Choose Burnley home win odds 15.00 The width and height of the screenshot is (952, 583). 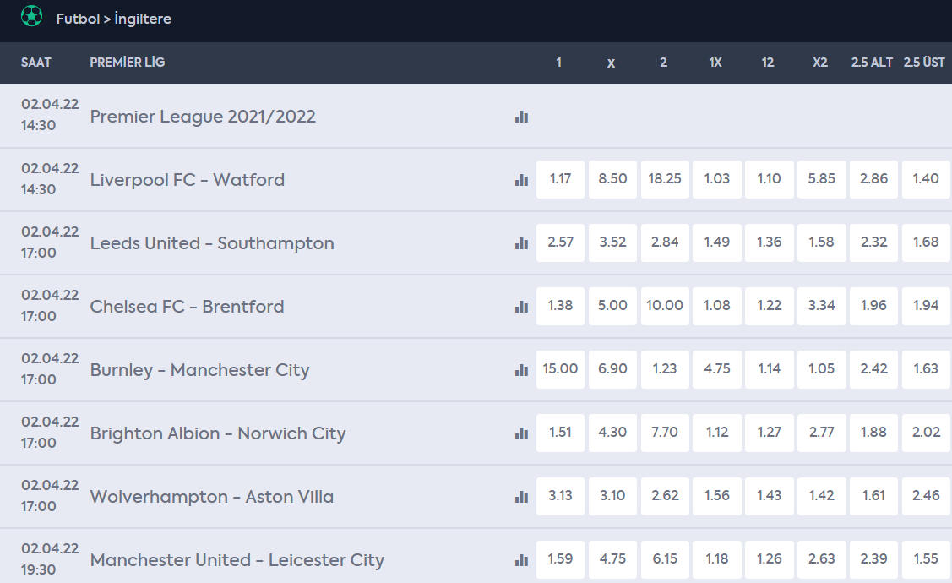560,368
